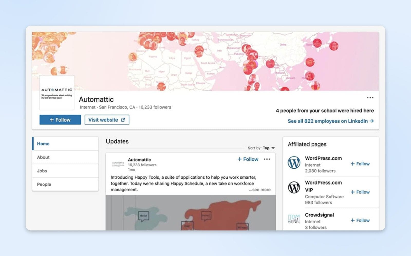Image resolution: width=411 pixels, height=256 pixels.
Task: Click the Visit website button
Action: coord(107,120)
